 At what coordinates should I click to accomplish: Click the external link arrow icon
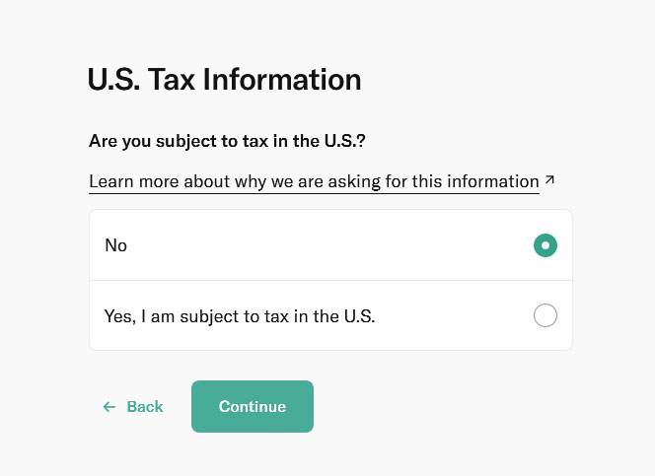(549, 180)
